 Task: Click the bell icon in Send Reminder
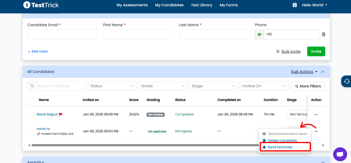264,147
